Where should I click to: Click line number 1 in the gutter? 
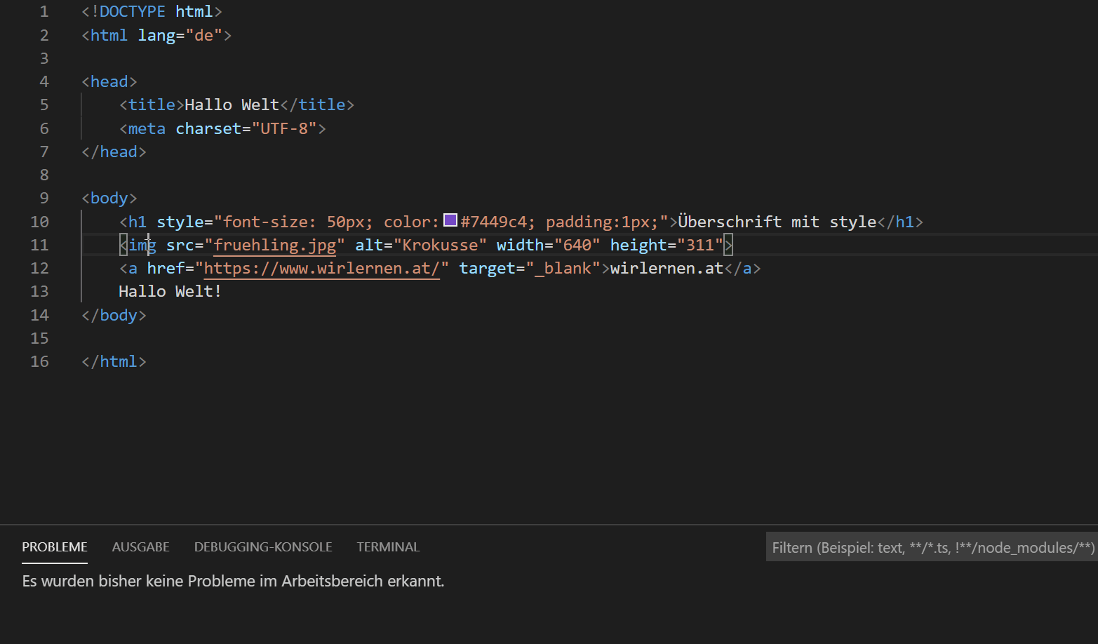click(x=44, y=12)
